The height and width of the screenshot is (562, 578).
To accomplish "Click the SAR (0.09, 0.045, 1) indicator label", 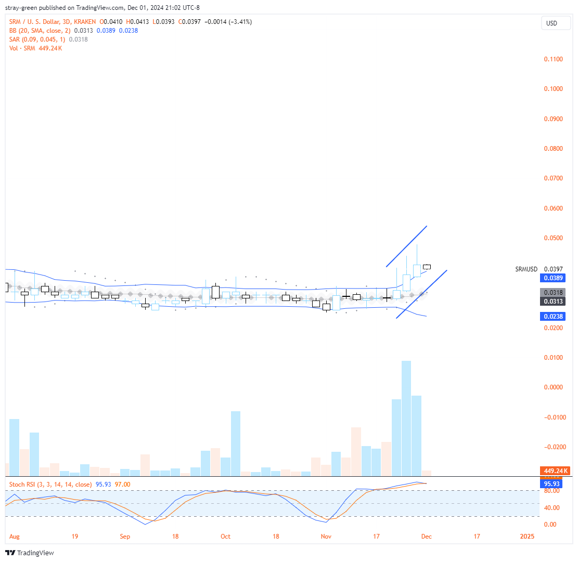I will (37, 40).
